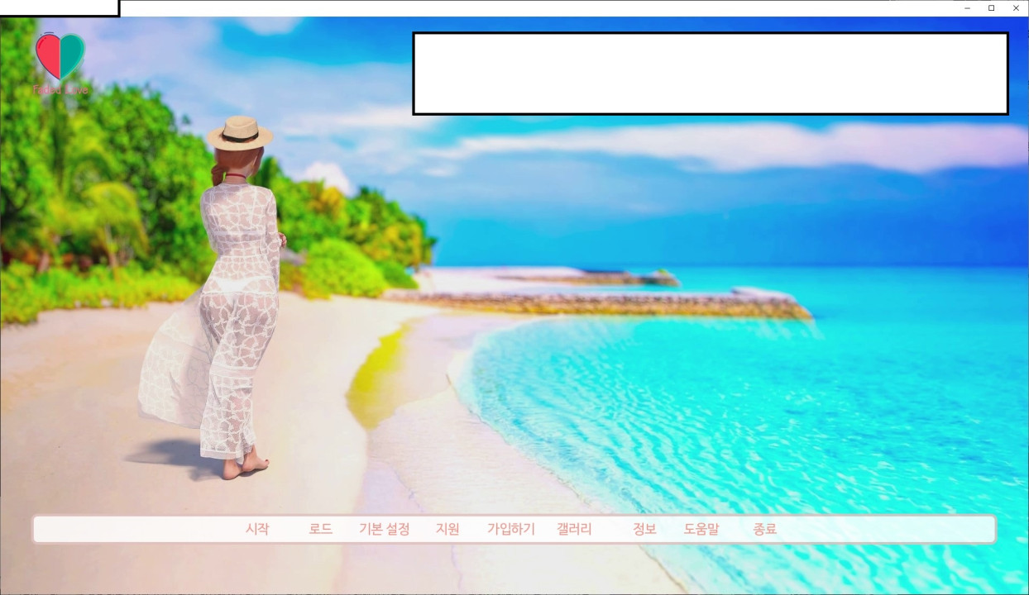
Task: Click the small white title box top-left
Action: (x=59, y=7)
